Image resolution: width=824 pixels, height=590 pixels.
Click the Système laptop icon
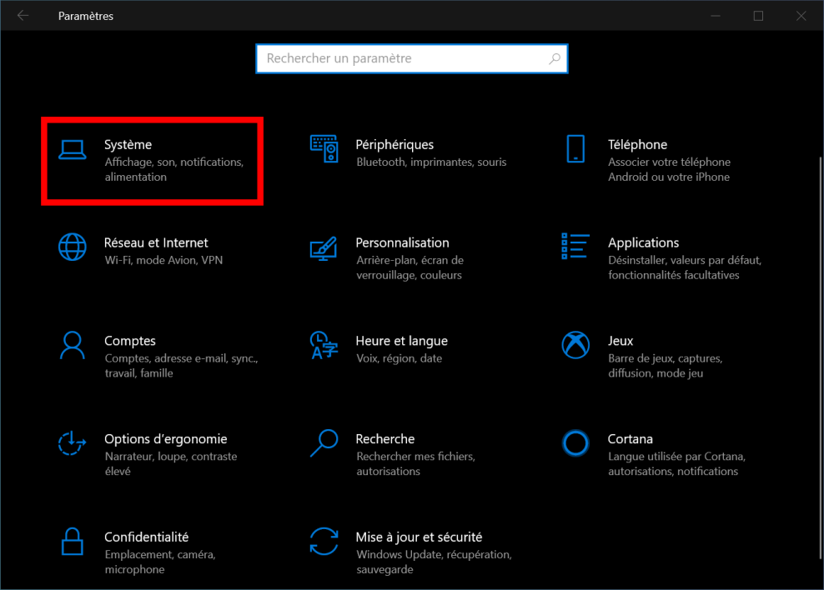pyautogui.click(x=73, y=148)
